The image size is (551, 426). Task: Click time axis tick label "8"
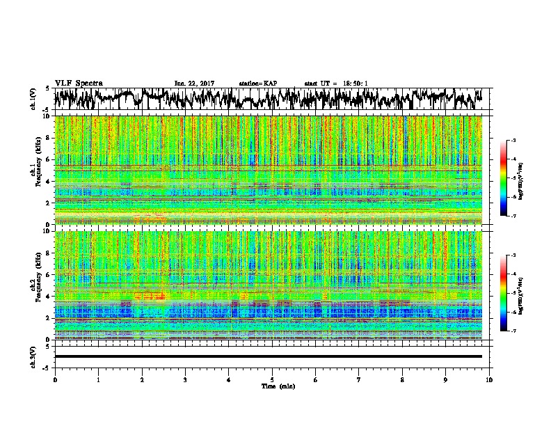[402, 380]
